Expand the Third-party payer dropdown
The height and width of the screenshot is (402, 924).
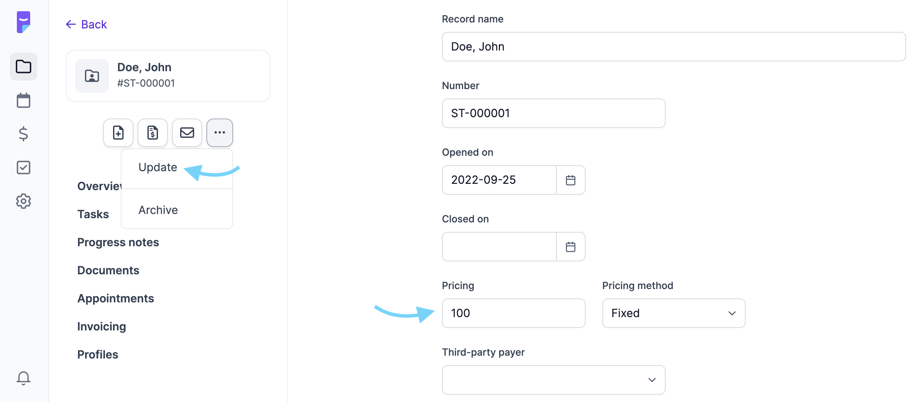pos(554,380)
